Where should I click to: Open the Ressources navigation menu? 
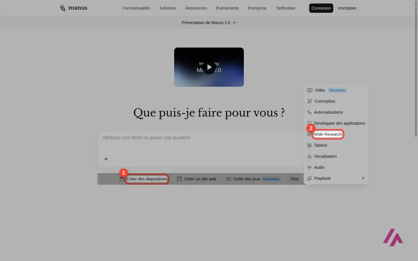pos(196,8)
